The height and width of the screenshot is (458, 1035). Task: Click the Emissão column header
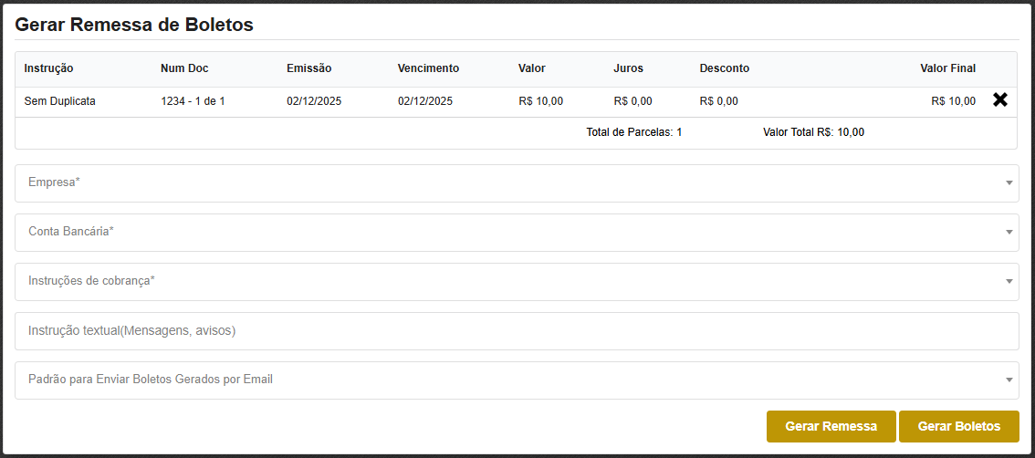[308, 68]
